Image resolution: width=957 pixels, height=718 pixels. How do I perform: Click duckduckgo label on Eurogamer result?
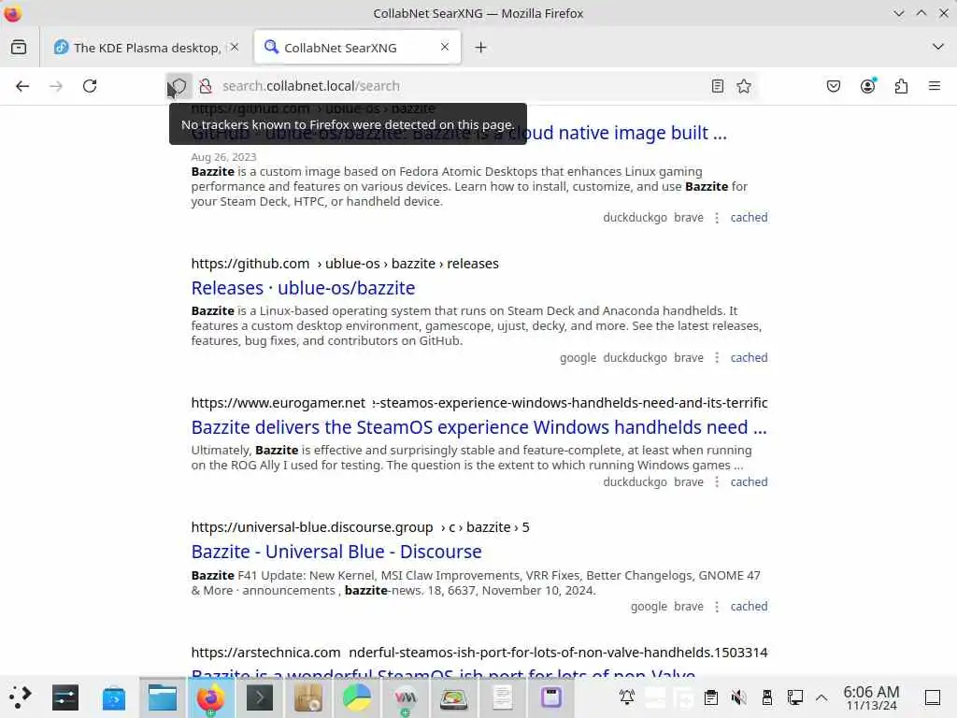635,482
